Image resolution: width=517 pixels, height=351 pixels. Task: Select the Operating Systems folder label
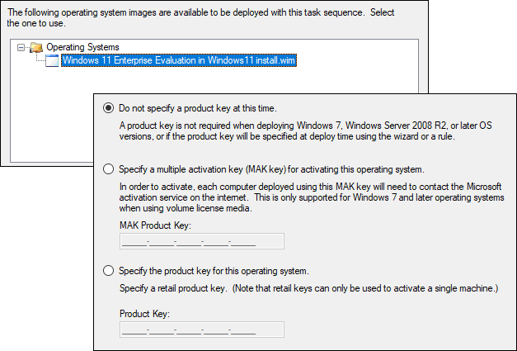point(82,47)
